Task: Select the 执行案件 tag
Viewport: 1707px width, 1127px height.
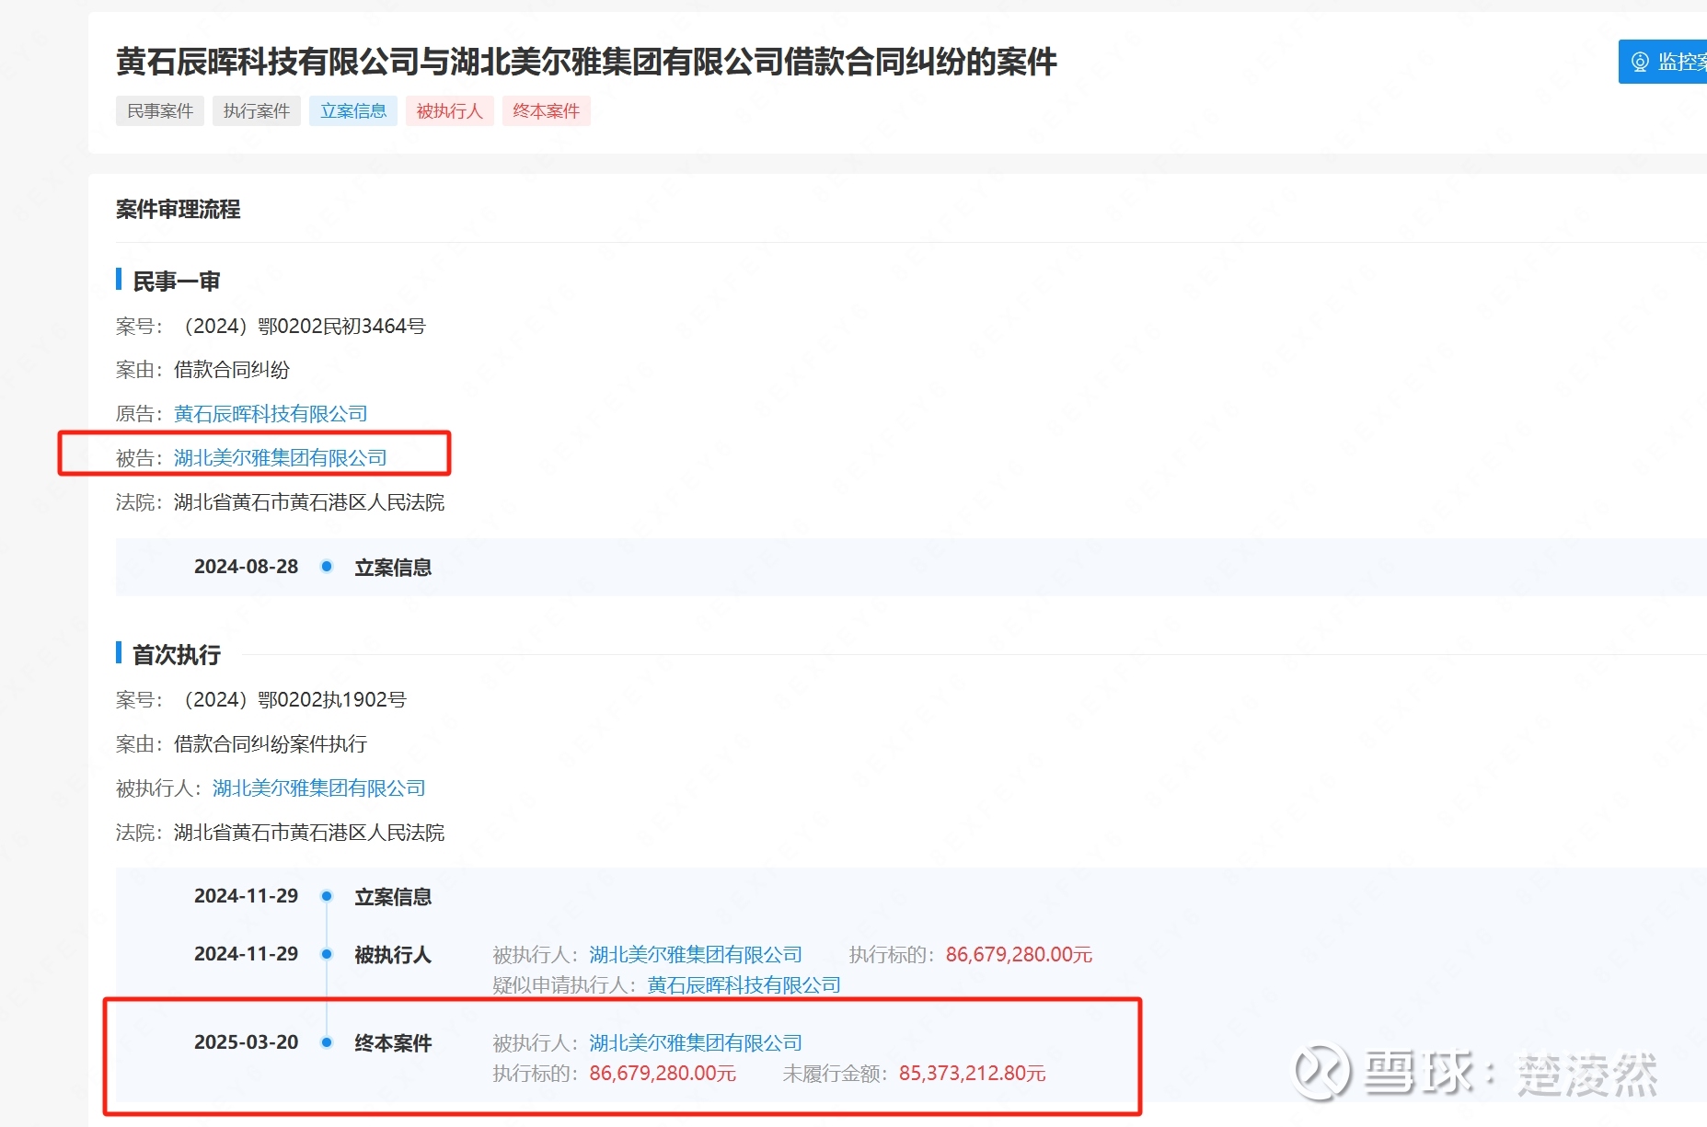Action: [257, 111]
